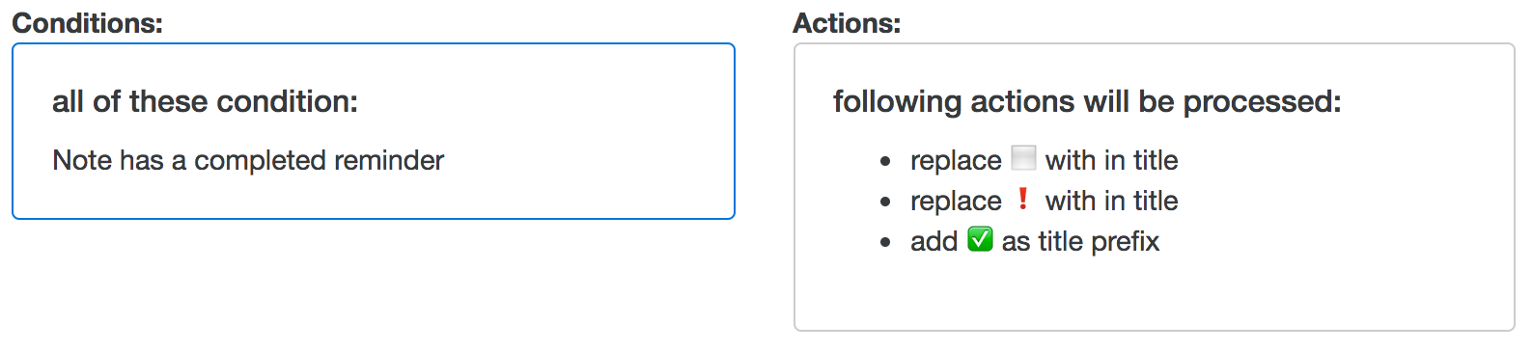Click the bullet before the add action
1533x351 pixels.
click(885, 243)
